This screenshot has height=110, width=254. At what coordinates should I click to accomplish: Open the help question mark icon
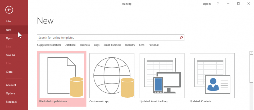coord(218,4)
